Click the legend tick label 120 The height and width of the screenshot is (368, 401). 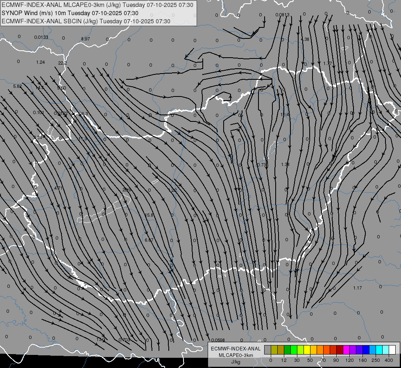pos(350,360)
